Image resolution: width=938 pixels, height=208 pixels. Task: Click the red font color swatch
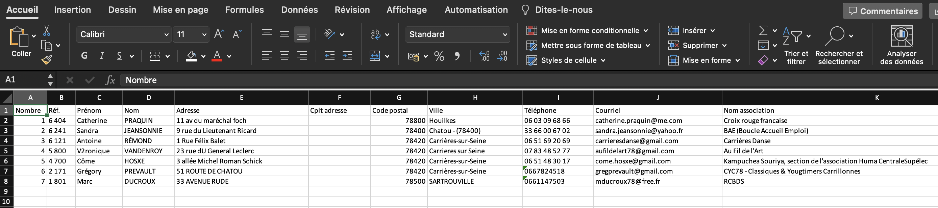217,56
